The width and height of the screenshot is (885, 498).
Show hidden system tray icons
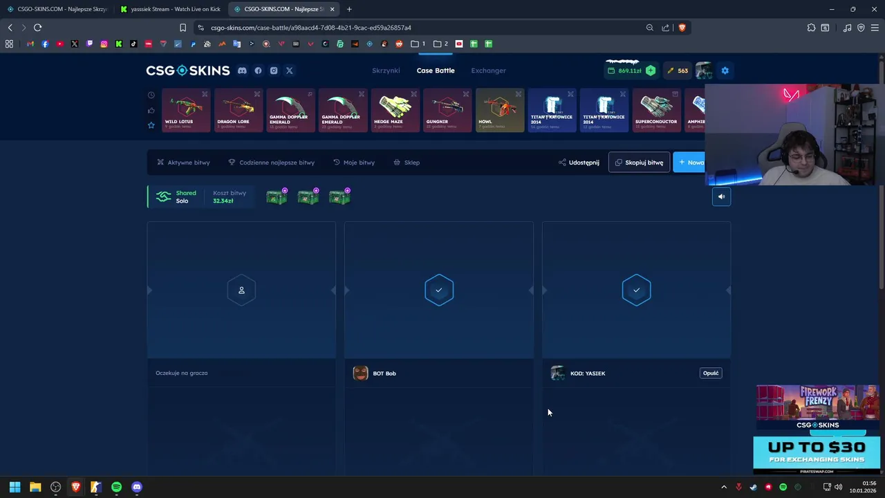(724, 487)
